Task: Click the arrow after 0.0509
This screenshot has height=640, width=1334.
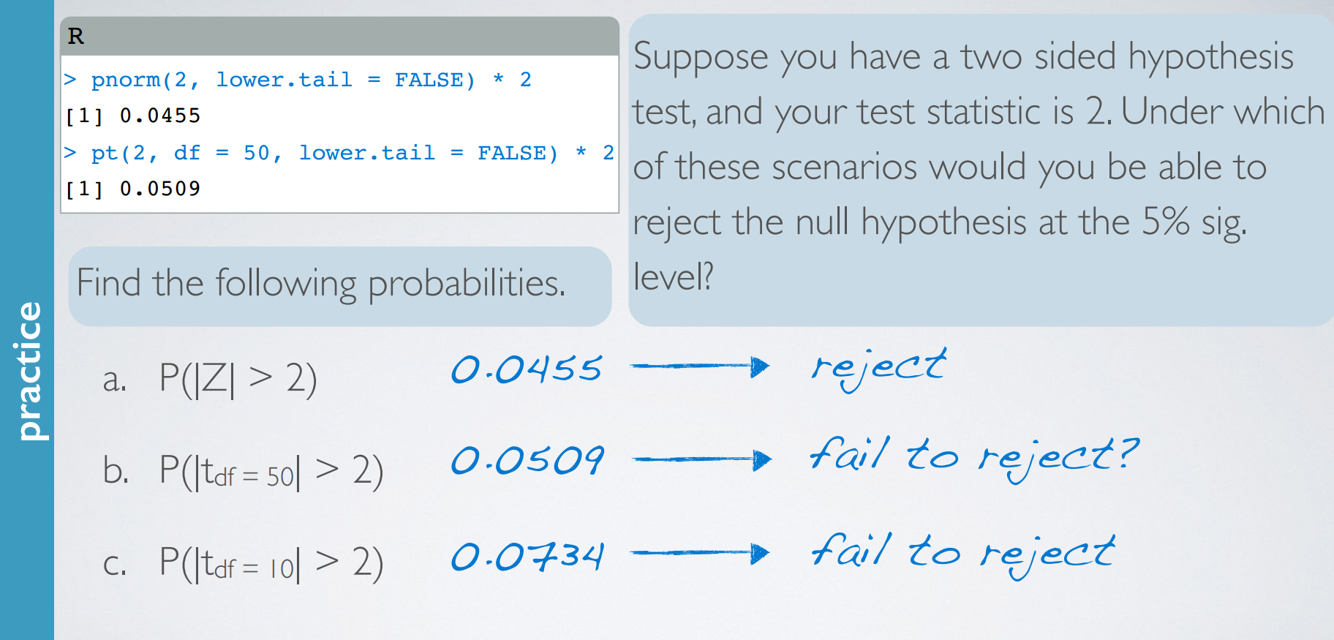Action: (702, 459)
